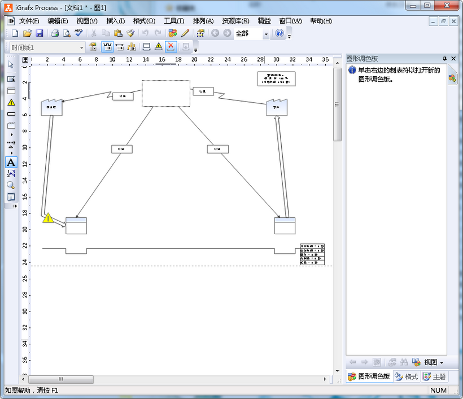Open the 编辑(E) menu

click(58, 21)
